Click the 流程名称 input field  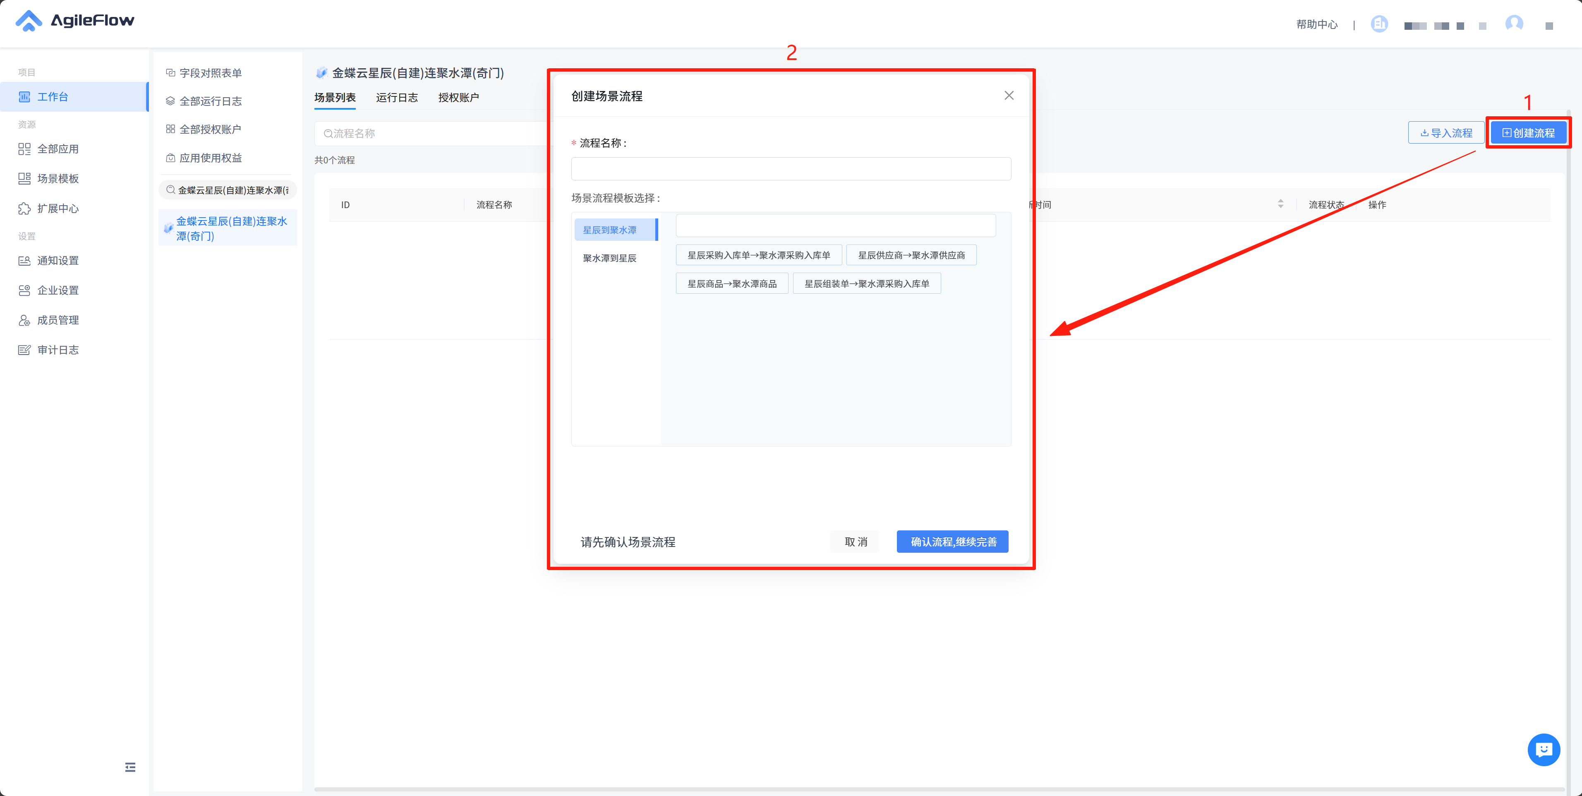[x=791, y=169]
